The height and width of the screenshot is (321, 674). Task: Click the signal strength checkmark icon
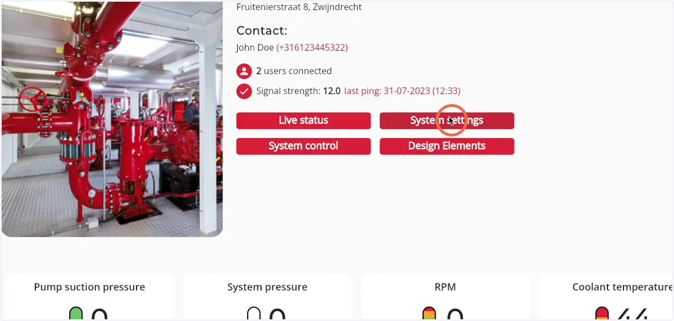244,91
